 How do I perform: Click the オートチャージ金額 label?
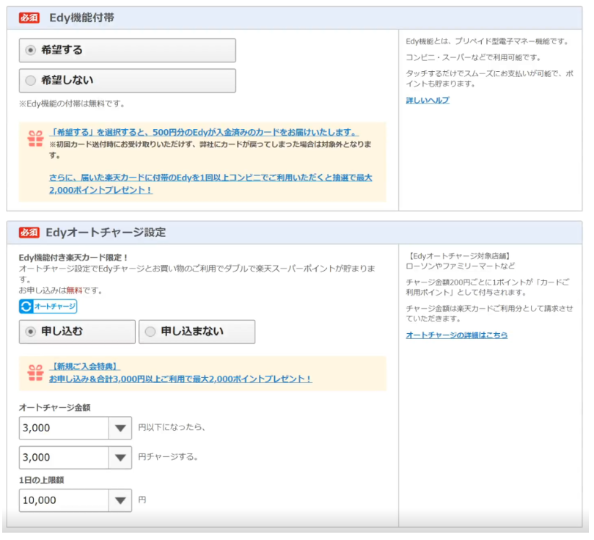pos(54,407)
